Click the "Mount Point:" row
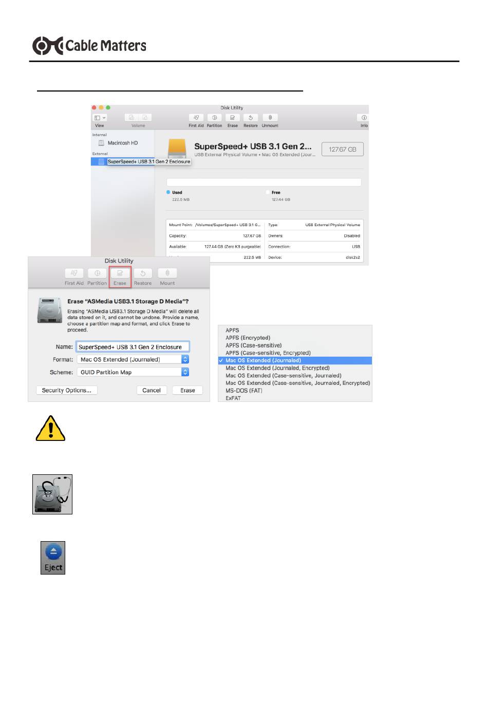 [215, 225]
